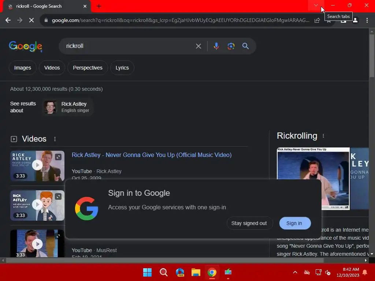Screen dimensions: 375x281
Task: Launch Edge Preview from taskbar
Action: [180, 272]
